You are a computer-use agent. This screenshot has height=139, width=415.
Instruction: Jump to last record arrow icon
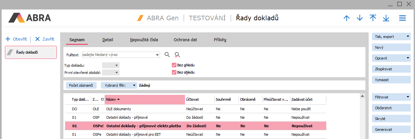pos(386,18)
